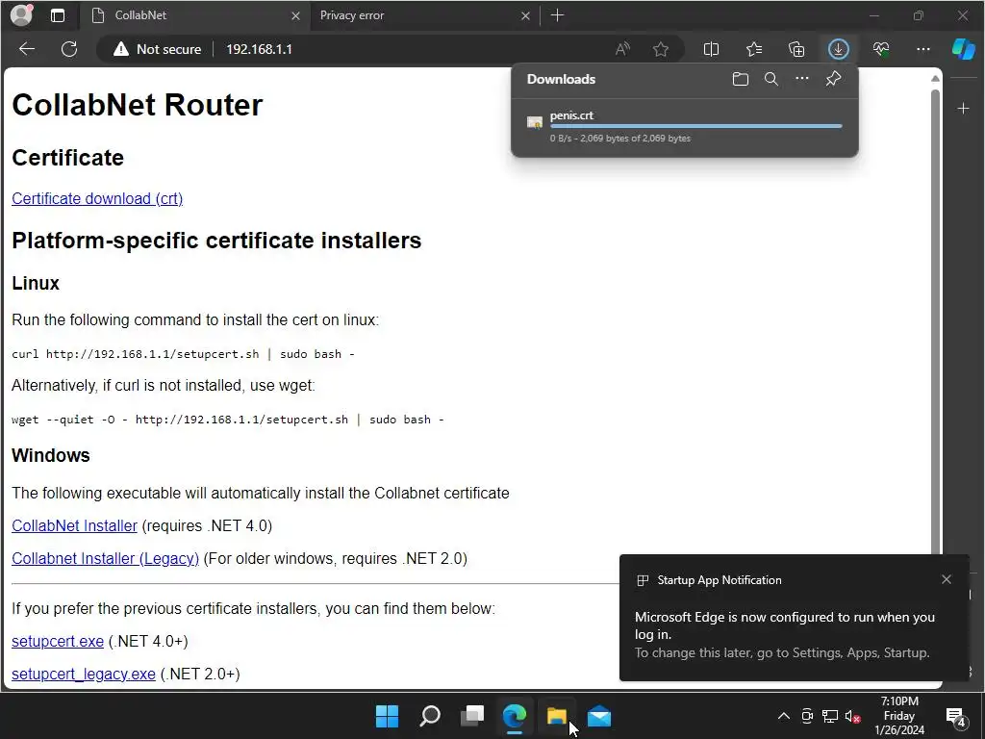Open Collabnet Installer (Legacy) link

105,559
